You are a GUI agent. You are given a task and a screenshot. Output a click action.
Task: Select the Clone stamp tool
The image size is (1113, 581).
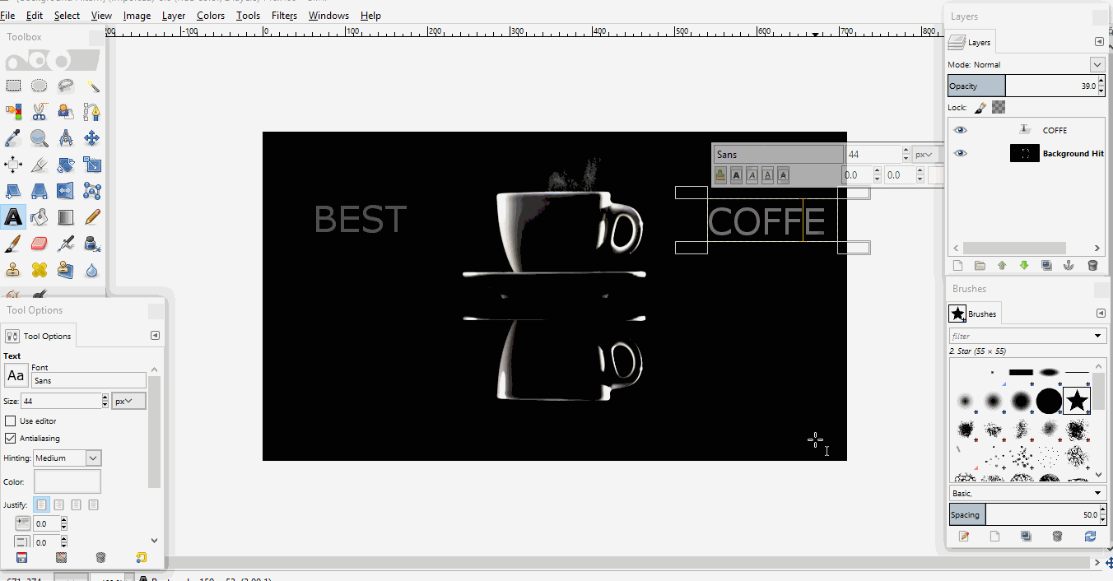point(13,269)
